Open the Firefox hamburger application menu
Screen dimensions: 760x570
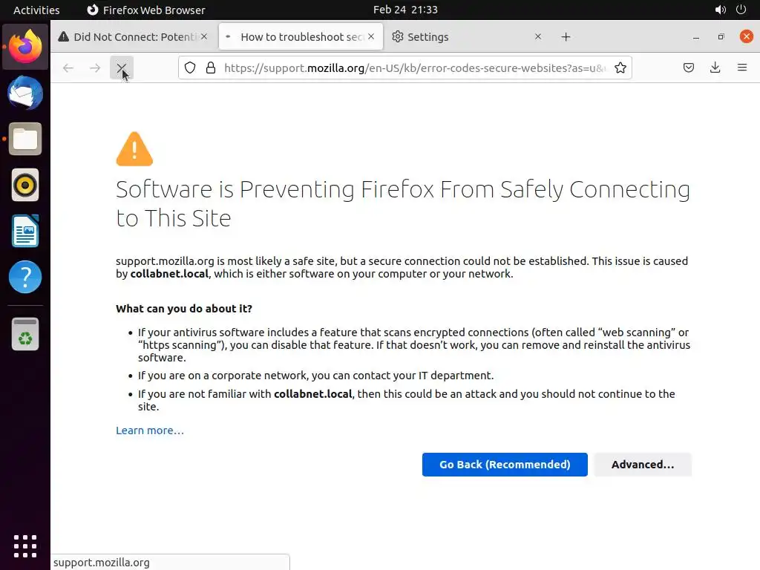(x=741, y=68)
